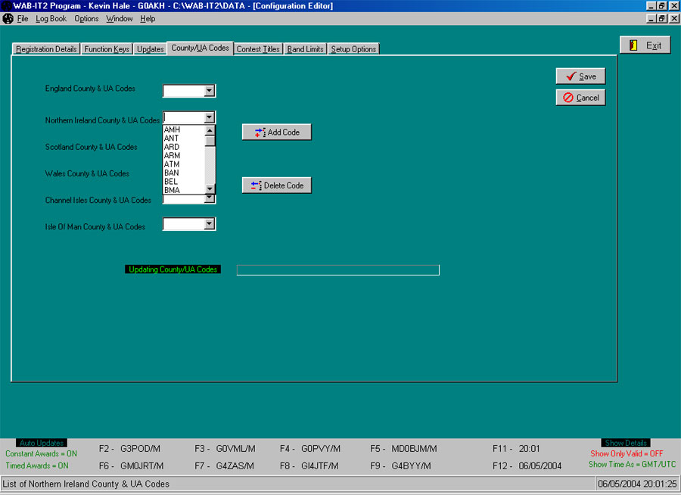
Task: Switch to the Band Limits tab
Action: [305, 47]
